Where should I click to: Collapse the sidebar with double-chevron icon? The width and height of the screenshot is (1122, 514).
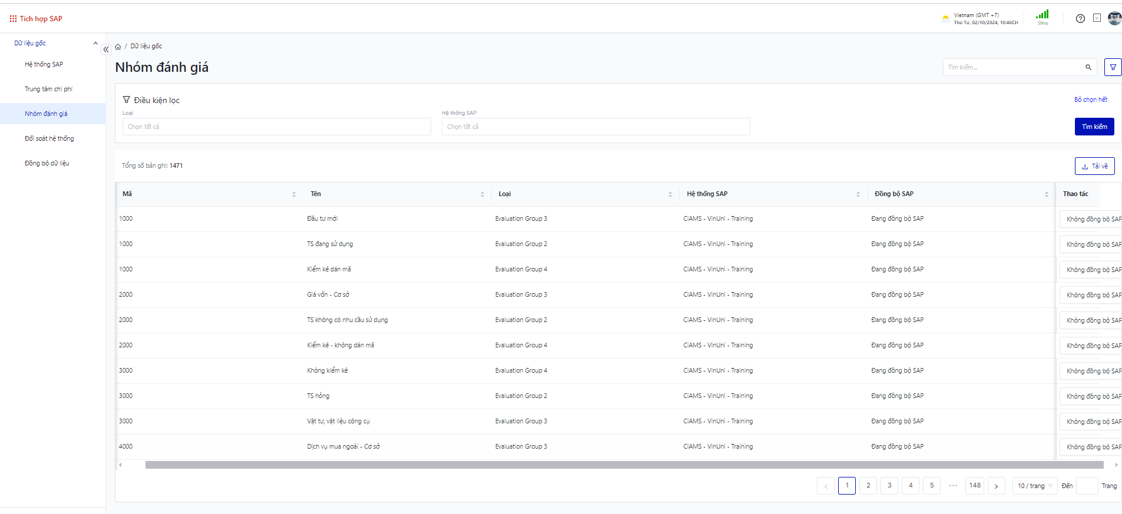[106, 49]
